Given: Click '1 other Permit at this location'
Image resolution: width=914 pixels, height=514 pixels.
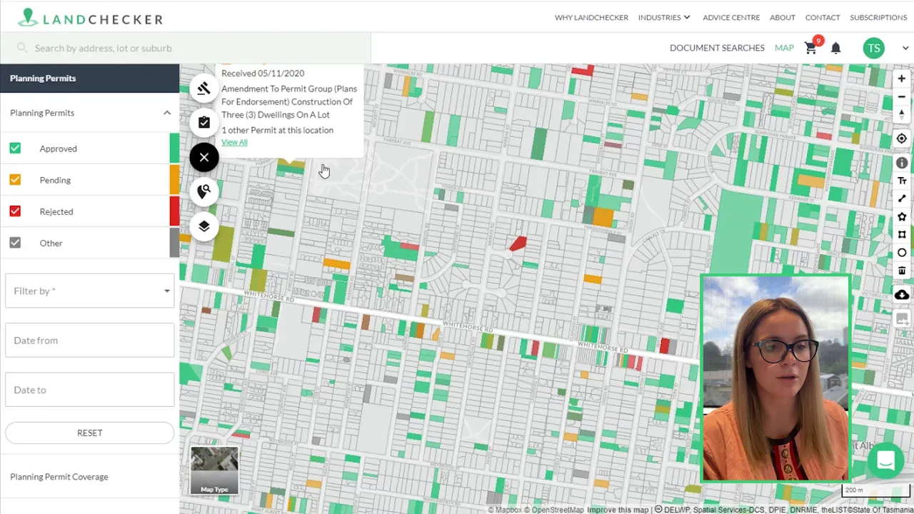Looking at the screenshot, I should pyautogui.click(x=277, y=130).
